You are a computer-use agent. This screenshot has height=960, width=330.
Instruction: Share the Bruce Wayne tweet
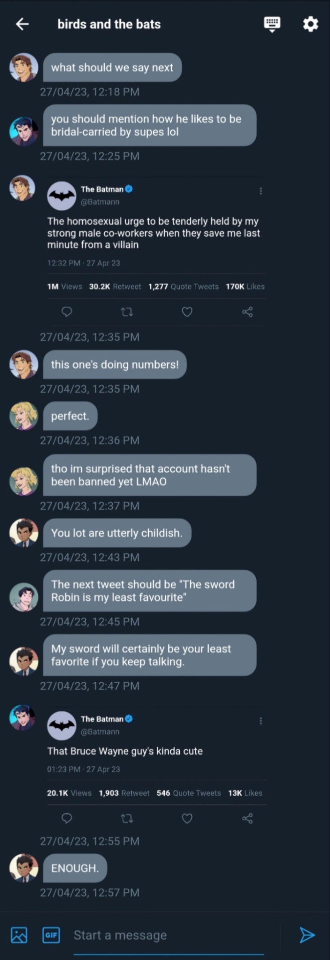247,818
